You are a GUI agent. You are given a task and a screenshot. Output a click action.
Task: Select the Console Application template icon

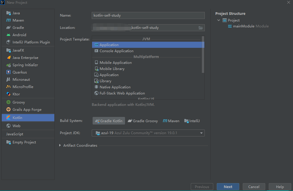coord(96,51)
